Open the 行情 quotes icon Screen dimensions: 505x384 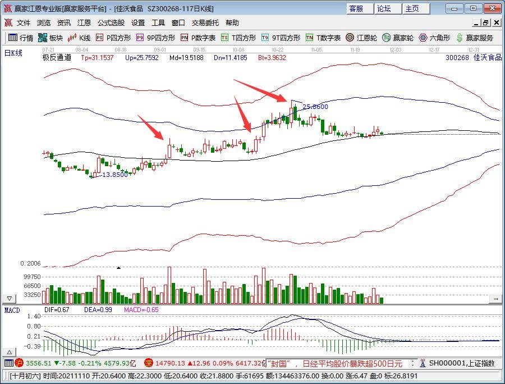point(12,38)
